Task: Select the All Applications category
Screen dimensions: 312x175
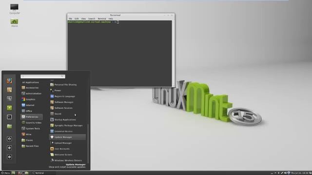Action: coord(30,82)
